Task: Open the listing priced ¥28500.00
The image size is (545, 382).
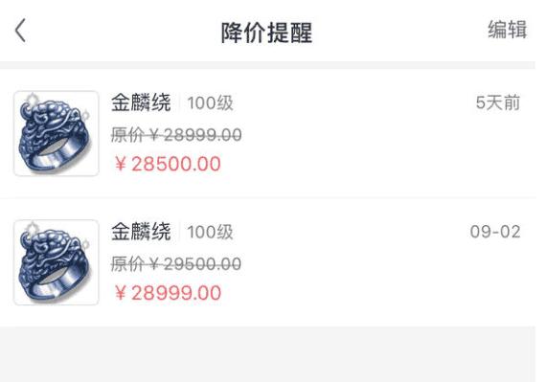Action: point(267,133)
